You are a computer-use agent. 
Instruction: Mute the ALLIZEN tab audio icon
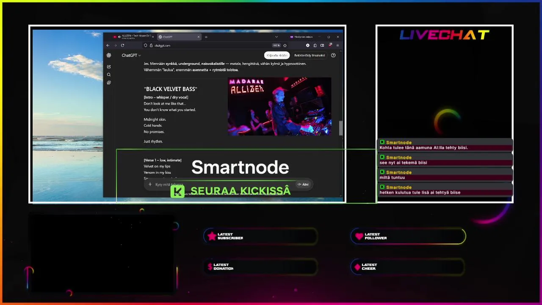[119, 37]
